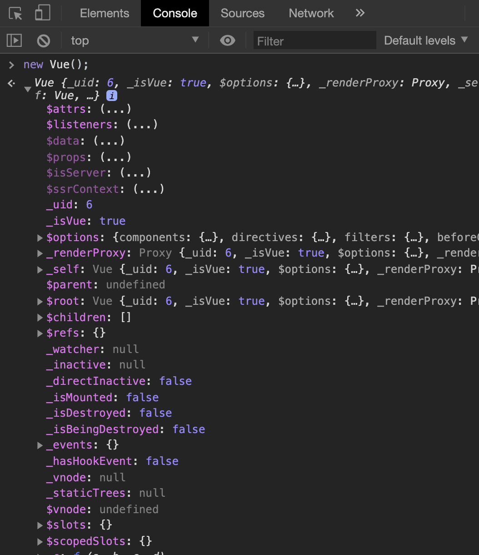Screen dimensions: 479x555
Task: Click the _isBeingDestroyed: false row
Action: pyautogui.click(x=126, y=429)
